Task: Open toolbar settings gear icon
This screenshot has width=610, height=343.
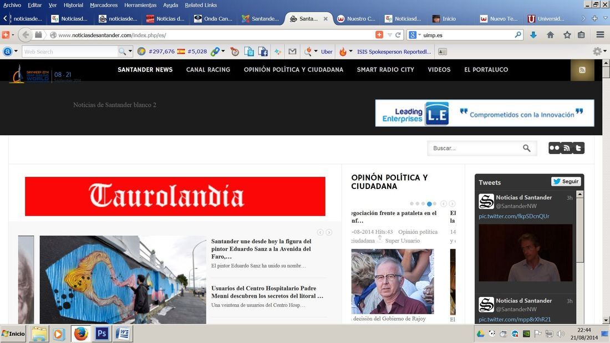Action: [597, 52]
